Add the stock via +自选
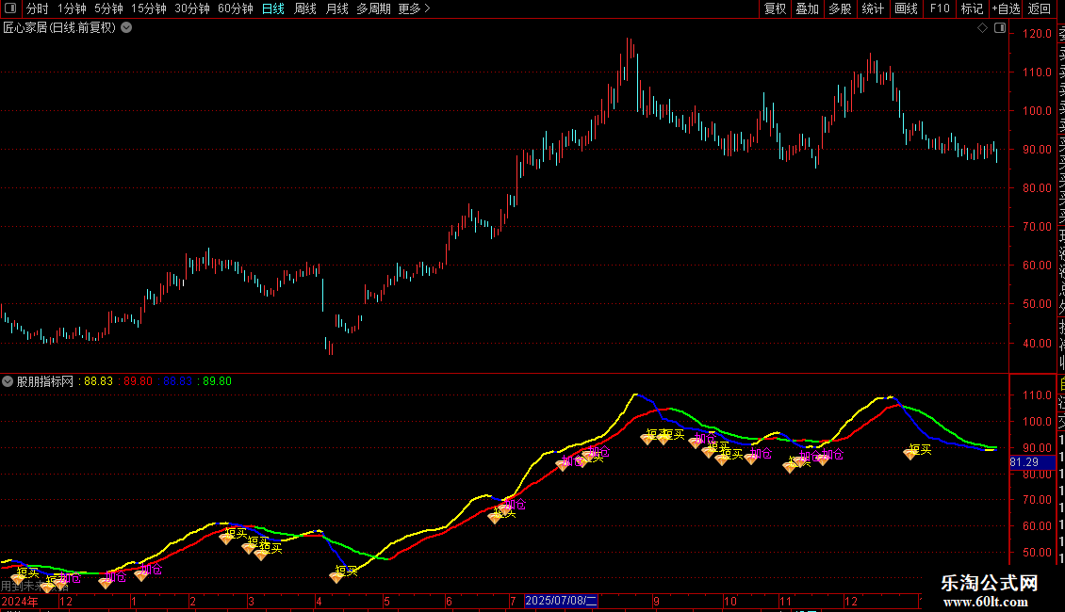 (1006, 8)
